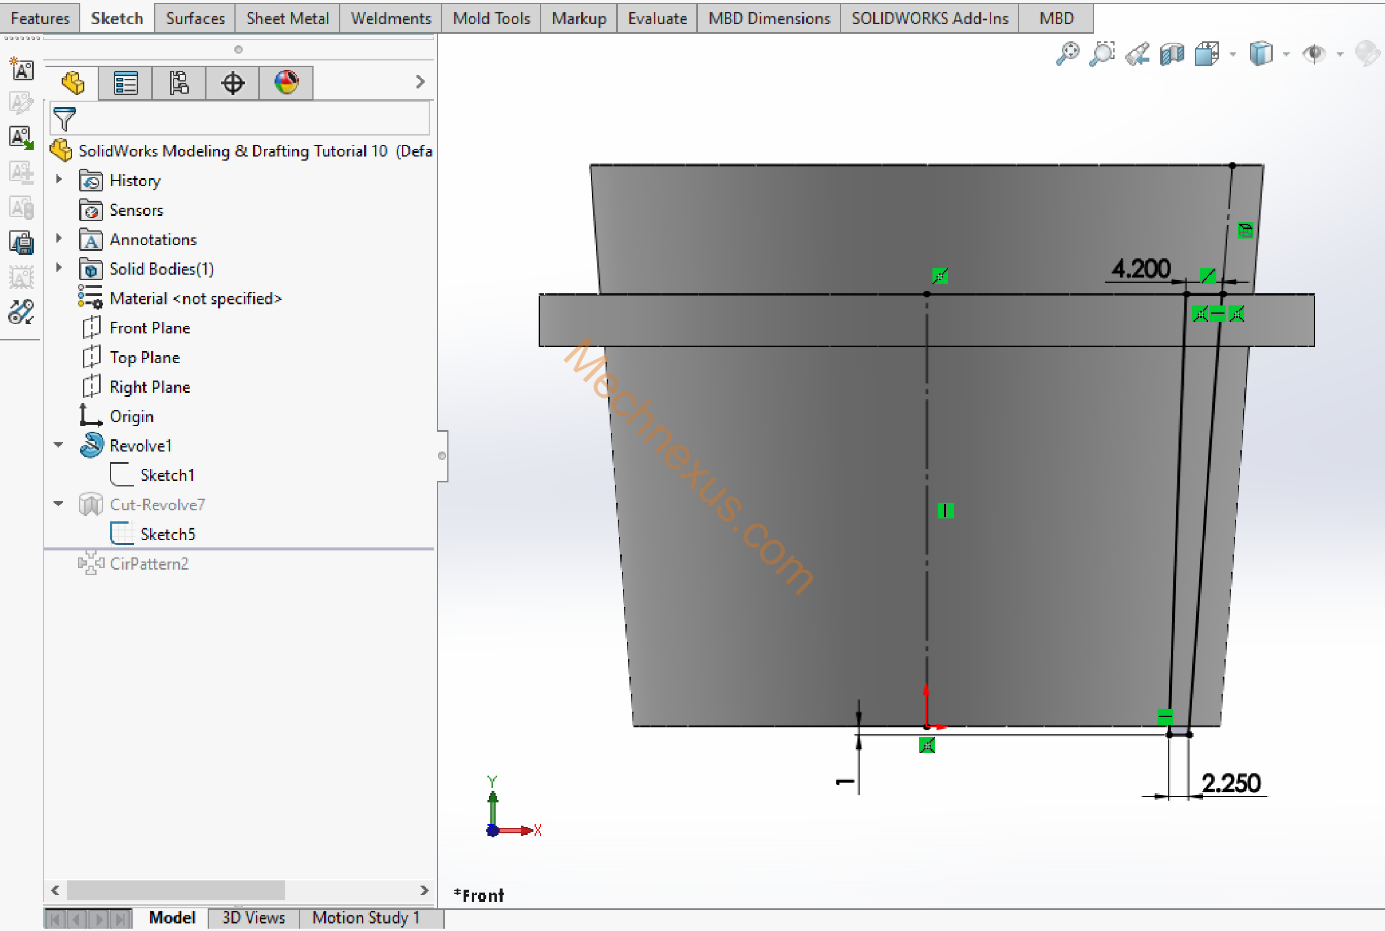This screenshot has height=931, width=1385.
Task: Switch to the Sheet Metal tab
Action: (x=287, y=19)
